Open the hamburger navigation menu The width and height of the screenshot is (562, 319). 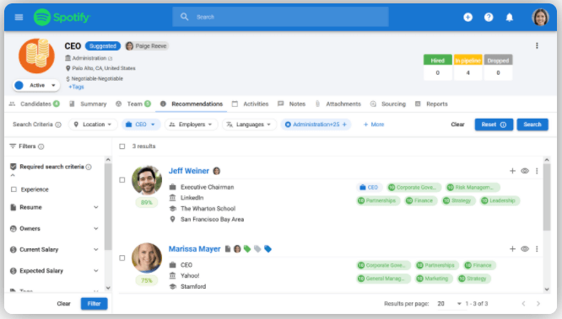click(19, 17)
